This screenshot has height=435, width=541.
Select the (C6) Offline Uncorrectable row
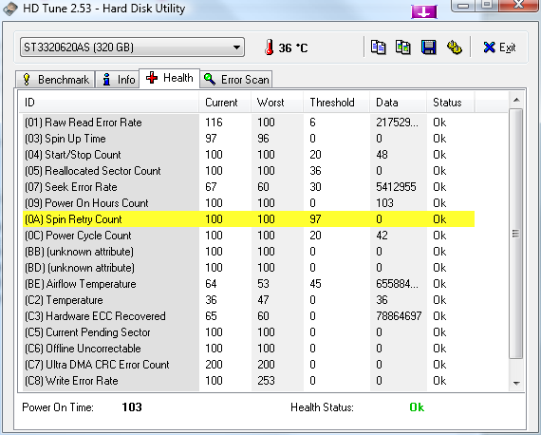[249, 349]
